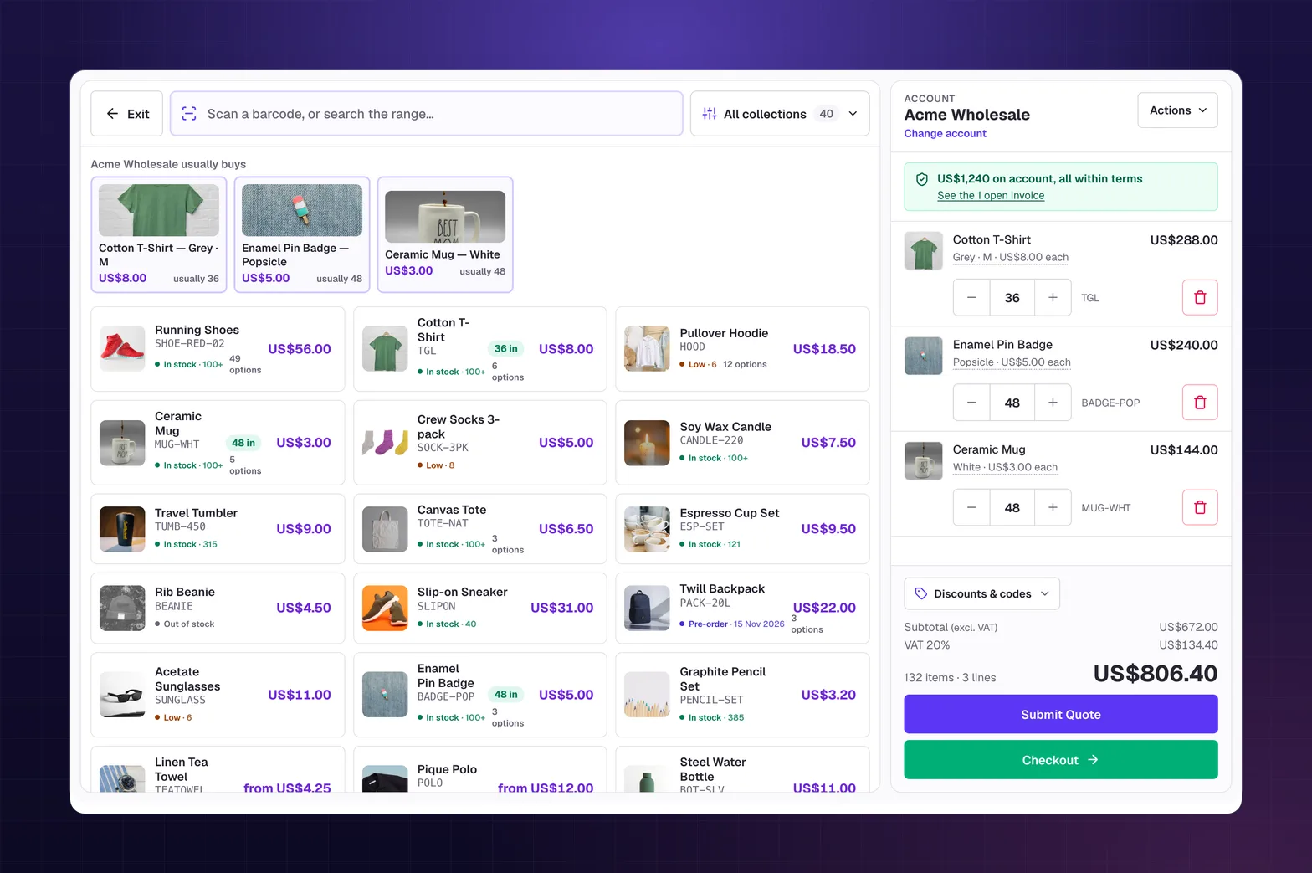The width and height of the screenshot is (1312, 873).
Task: Click '48 in' badge on BADGE-POP card
Action: (506, 694)
